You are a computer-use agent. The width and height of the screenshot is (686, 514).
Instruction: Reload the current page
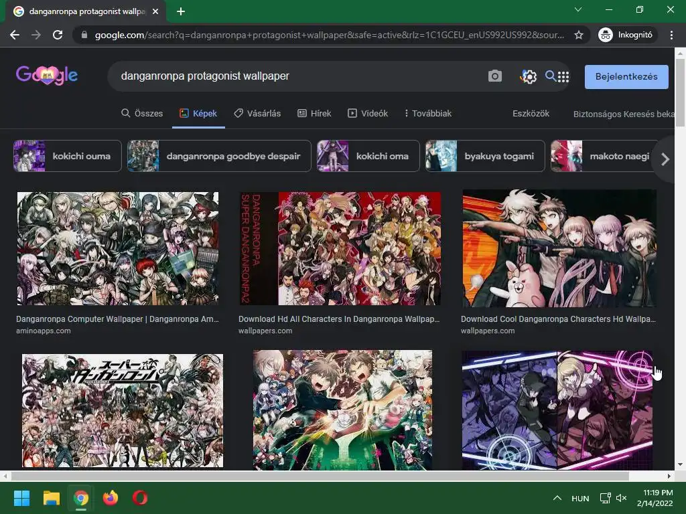coord(58,35)
